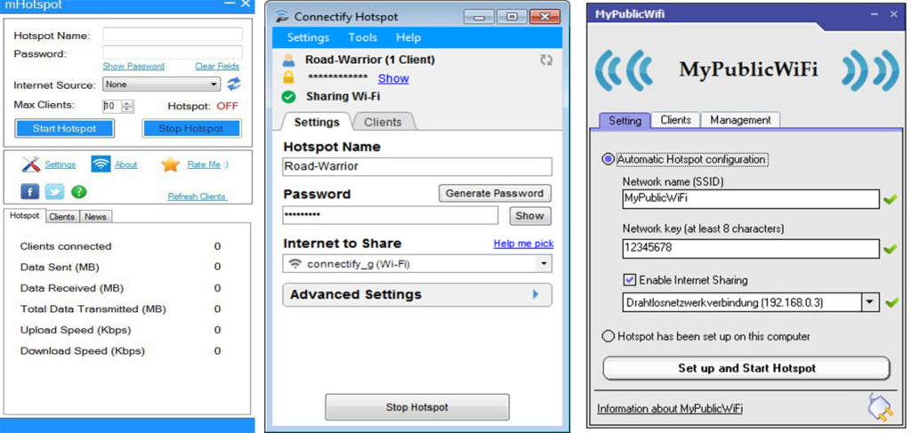
Task: Toggle Enable Internet Sharing checkbox
Action: pos(629,280)
